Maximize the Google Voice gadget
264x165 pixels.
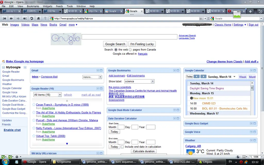point(254,132)
